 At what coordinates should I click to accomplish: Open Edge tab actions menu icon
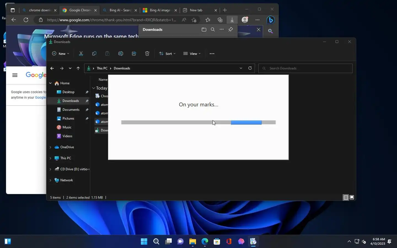click(x=13, y=10)
